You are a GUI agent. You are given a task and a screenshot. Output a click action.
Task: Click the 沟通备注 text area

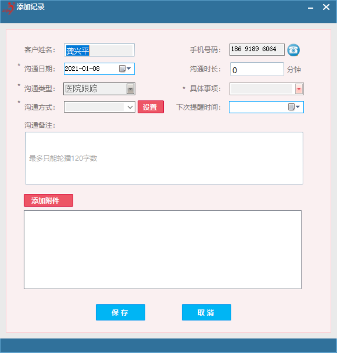click(164, 158)
